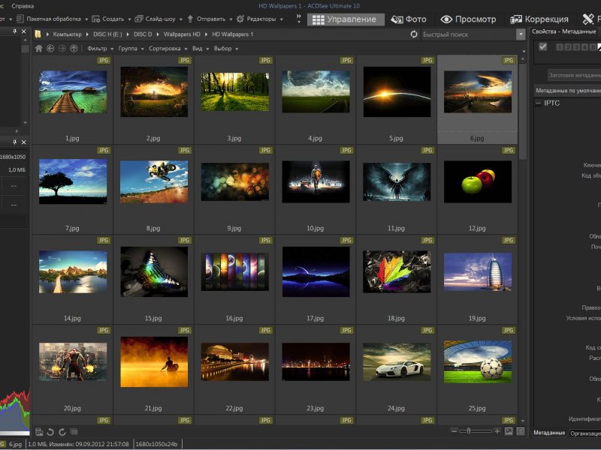
Task: Refresh the folder view next to quick search
Action: coord(414,34)
